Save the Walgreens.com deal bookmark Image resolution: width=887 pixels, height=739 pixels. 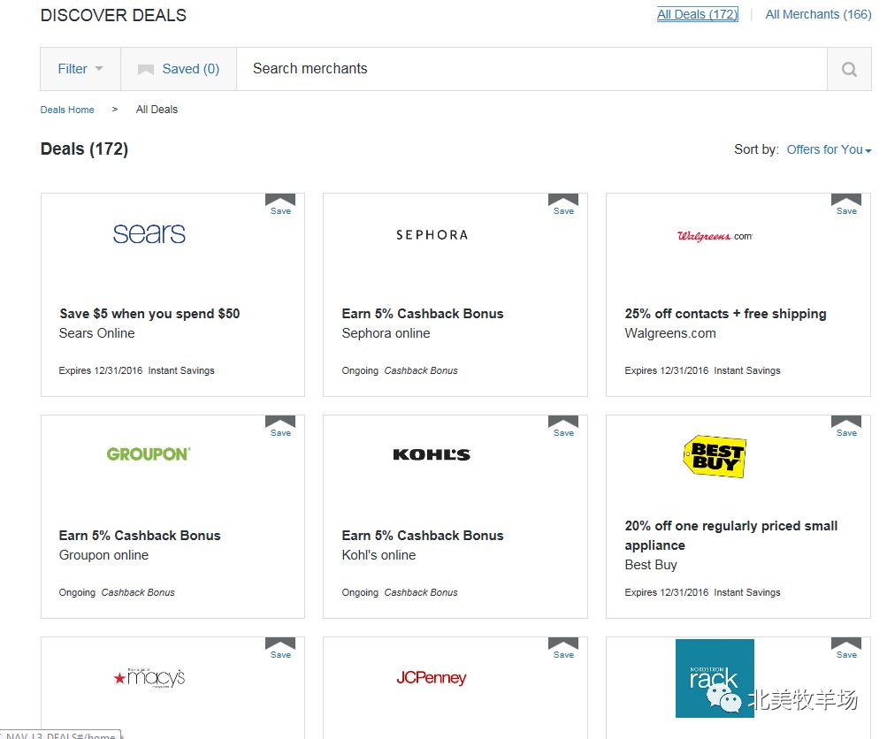click(846, 204)
